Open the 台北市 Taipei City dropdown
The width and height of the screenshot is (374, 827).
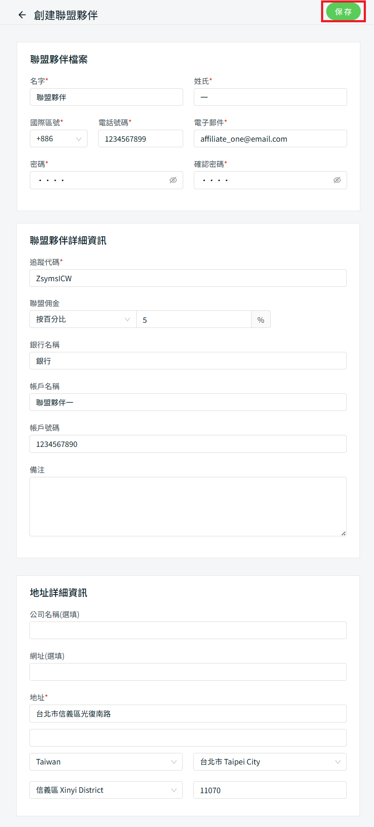pyautogui.click(x=270, y=762)
